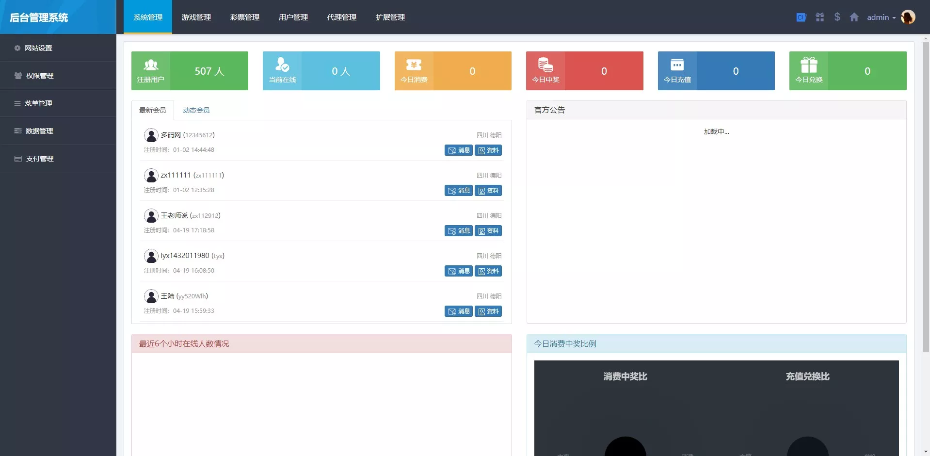Click the gift icon in top bar
The image size is (930, 456).
pos(820,17)
